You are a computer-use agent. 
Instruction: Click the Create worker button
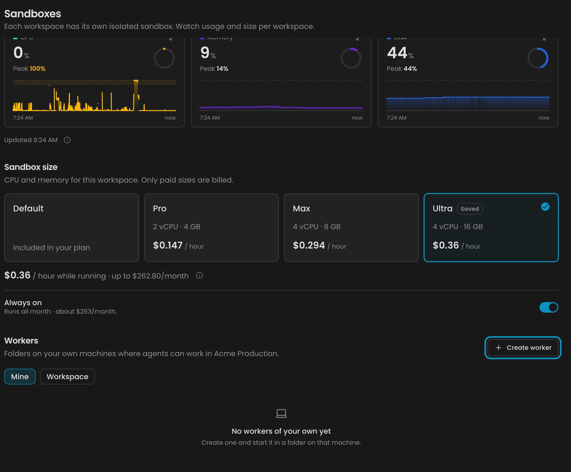523,347
